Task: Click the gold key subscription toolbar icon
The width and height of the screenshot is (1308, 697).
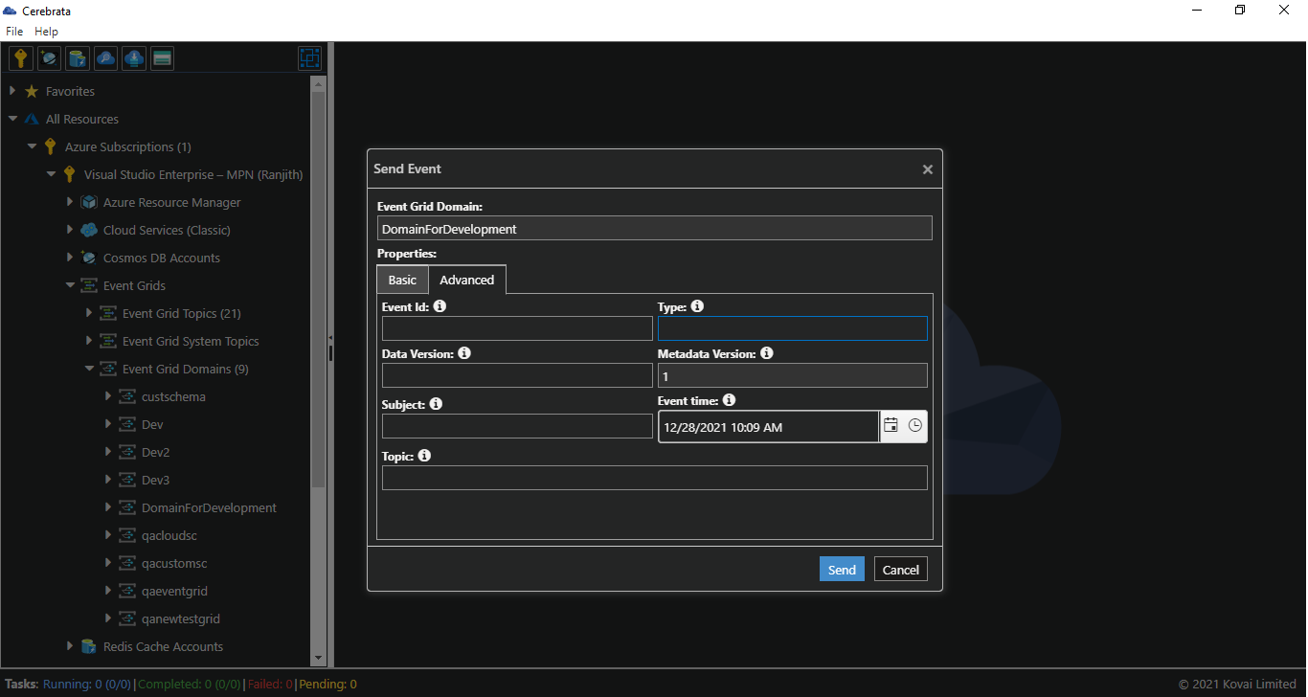Action: pyautogui.click(x=21, y=58)
